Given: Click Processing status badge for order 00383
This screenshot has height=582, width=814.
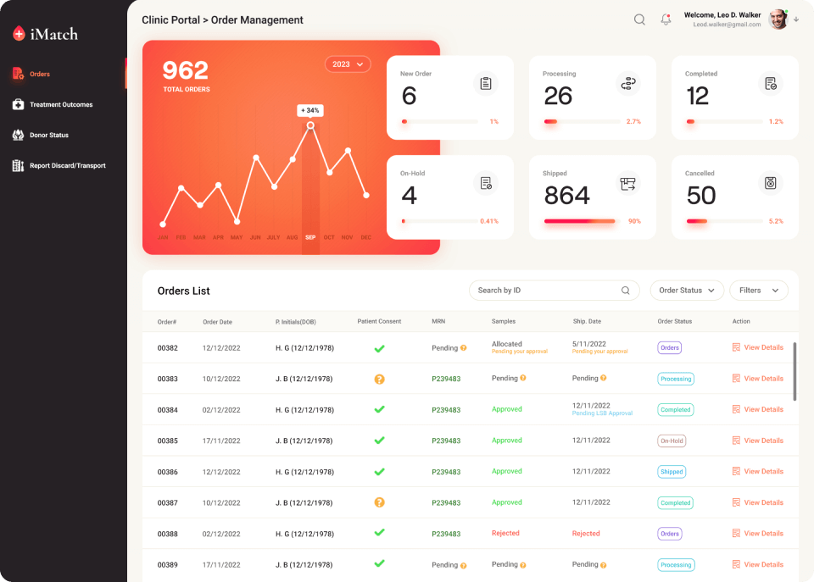Looking at the screenshot, I should (676, 379).
